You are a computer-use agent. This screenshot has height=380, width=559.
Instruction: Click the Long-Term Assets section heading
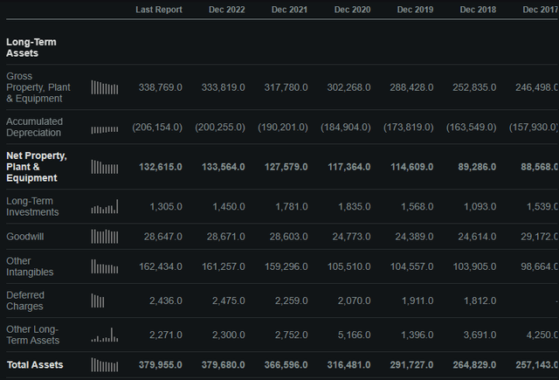pos(31,47)
